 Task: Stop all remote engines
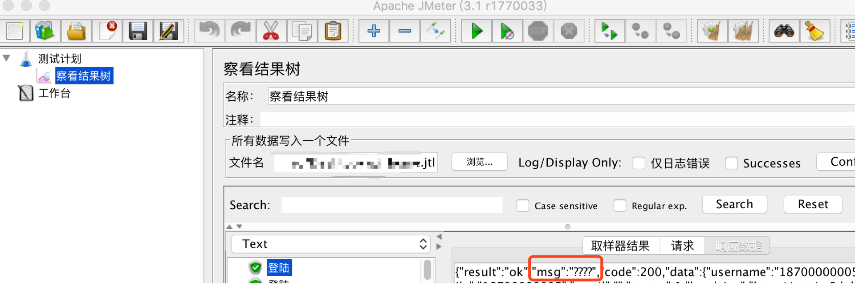pos(640,31)
